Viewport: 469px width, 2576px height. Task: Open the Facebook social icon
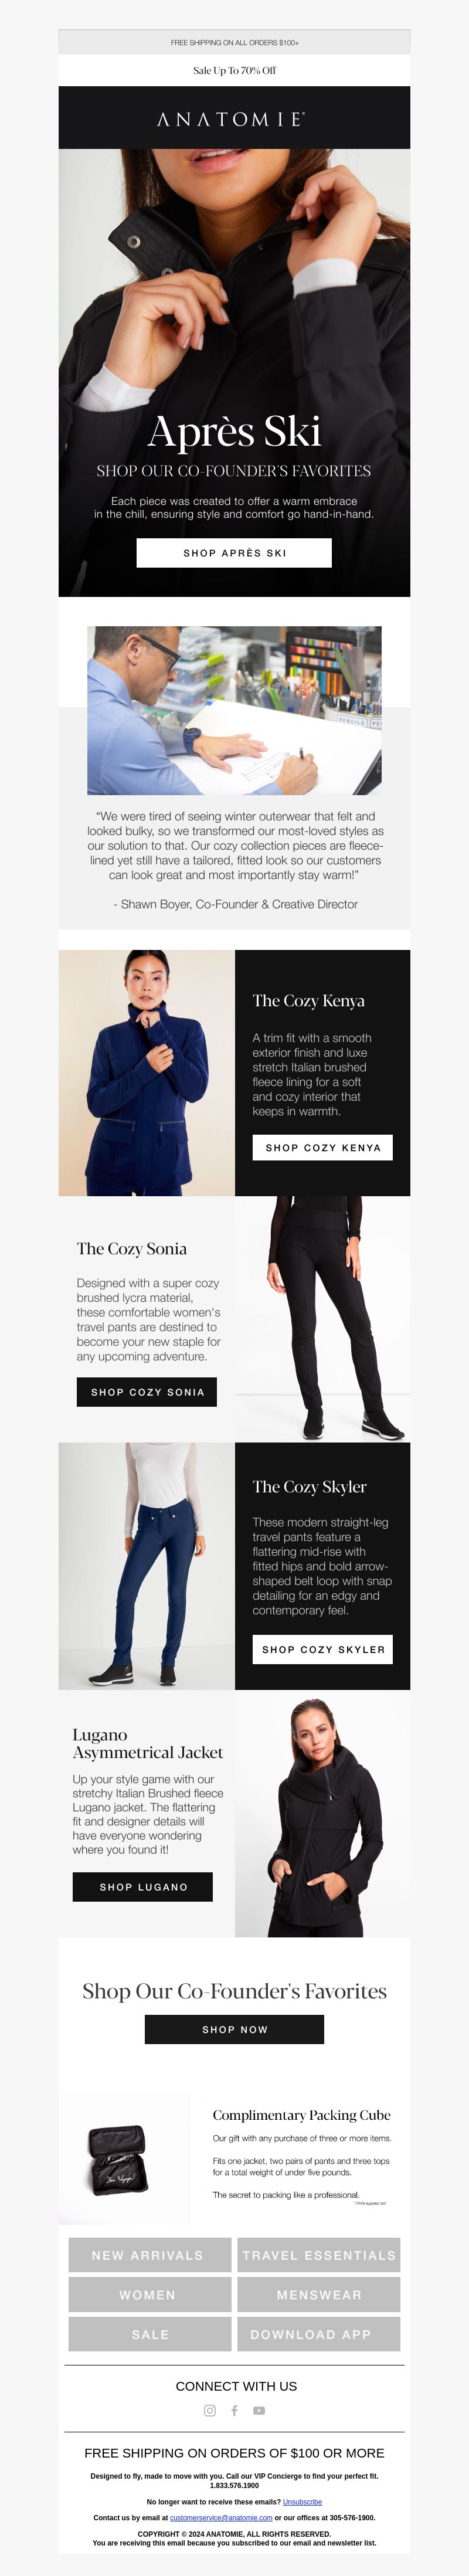coord(234,2411)
